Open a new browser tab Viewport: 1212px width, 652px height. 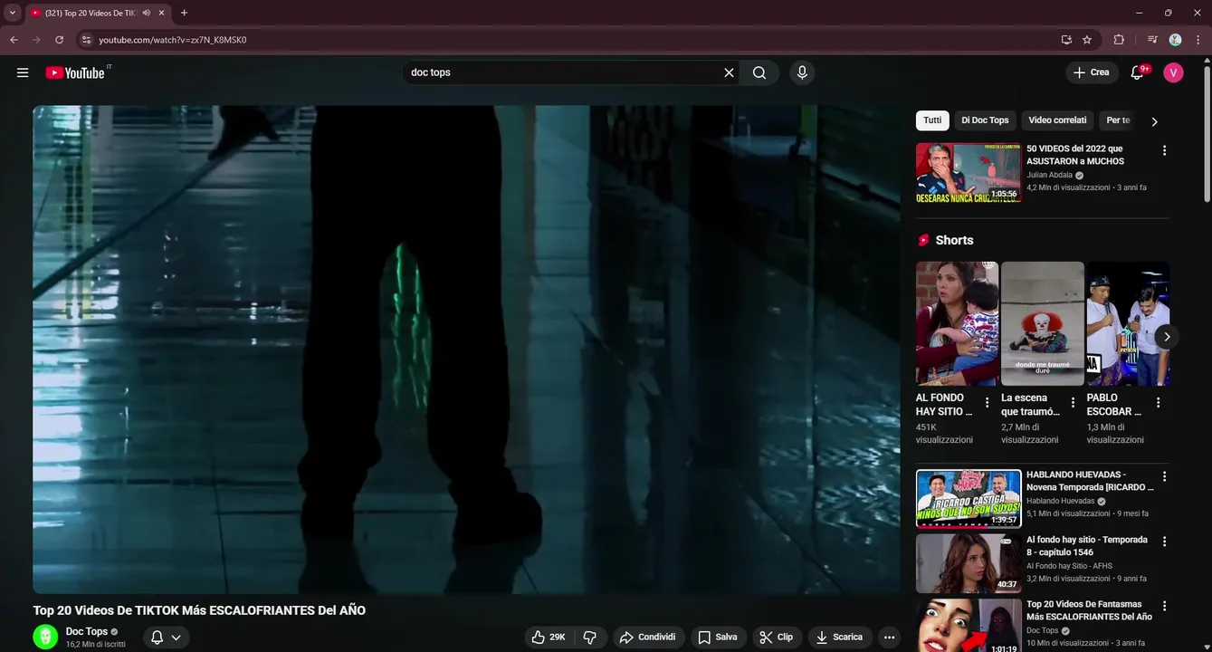[184, 13]
